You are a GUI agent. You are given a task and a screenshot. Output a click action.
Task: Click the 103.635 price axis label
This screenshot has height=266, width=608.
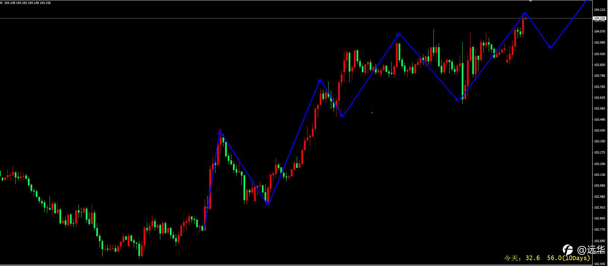coord(600,98)
